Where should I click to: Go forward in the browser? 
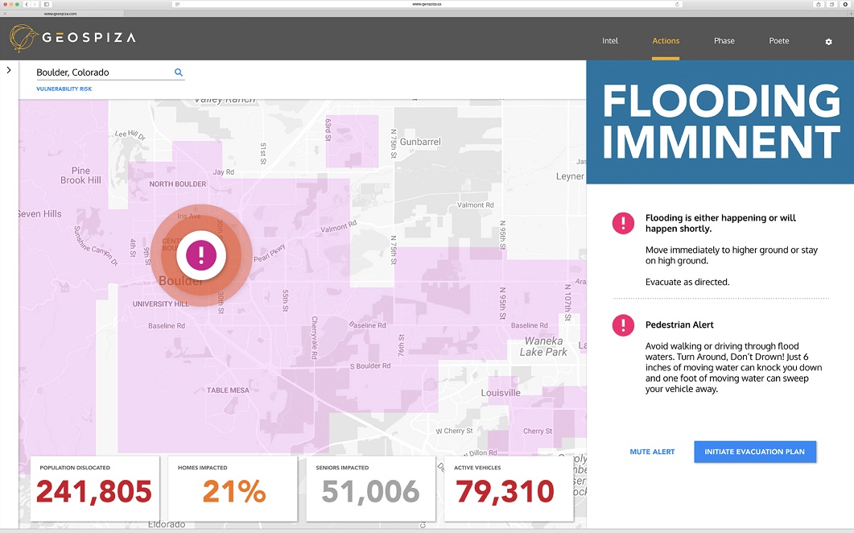(35, 4)
